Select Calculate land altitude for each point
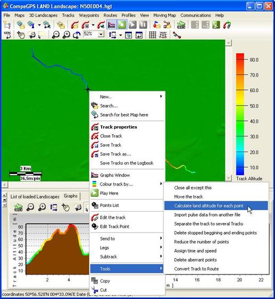 tap(216, 206)
